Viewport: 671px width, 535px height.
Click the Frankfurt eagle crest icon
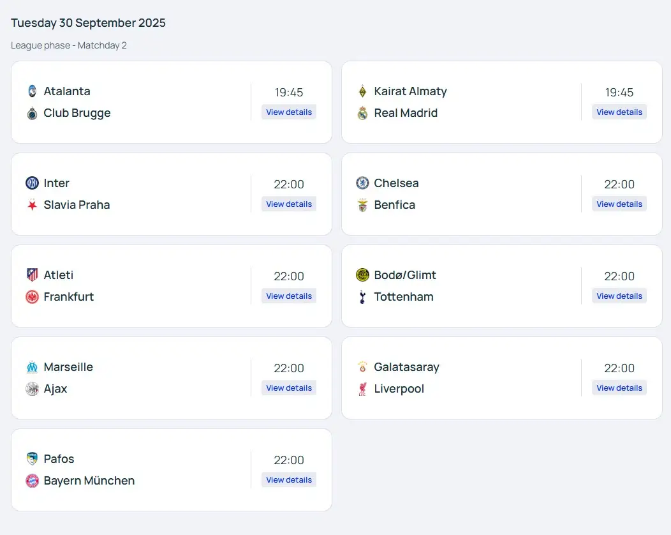tap(33, 297)
